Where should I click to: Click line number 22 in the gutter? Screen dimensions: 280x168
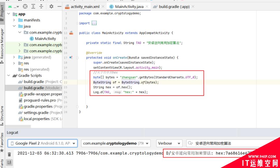coord(66,82)
